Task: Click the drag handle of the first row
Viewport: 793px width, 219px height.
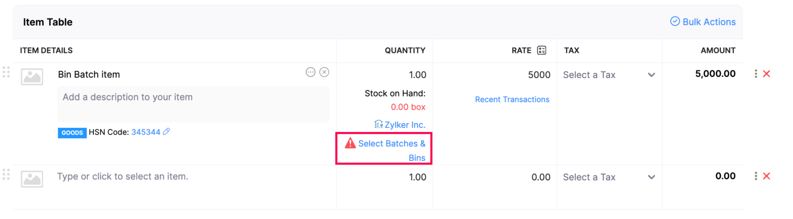Action: [6, 72]
